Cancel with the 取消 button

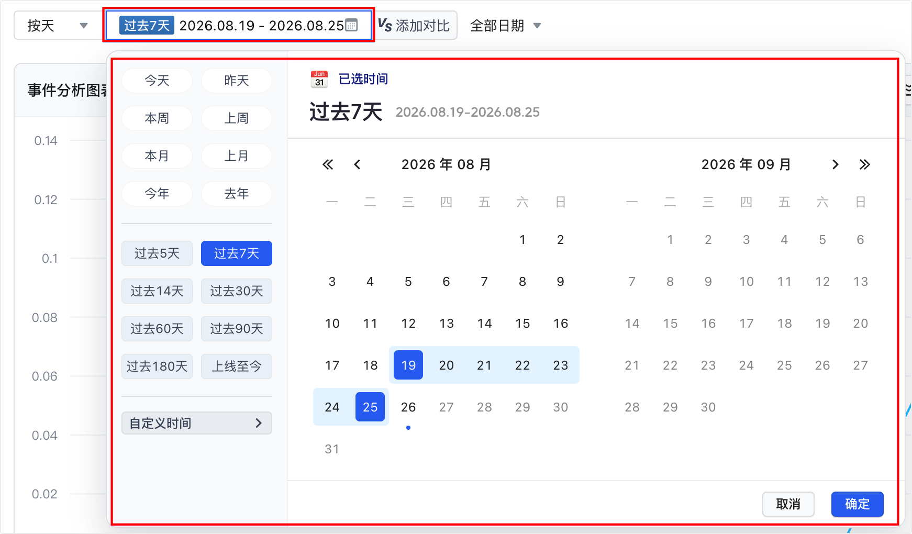coord(788,504)
